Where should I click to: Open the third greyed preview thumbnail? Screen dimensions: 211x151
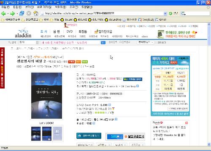click(x=57, y=133)
